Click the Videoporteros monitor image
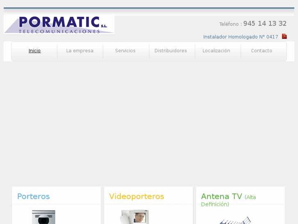 click(x=134, y=217)
